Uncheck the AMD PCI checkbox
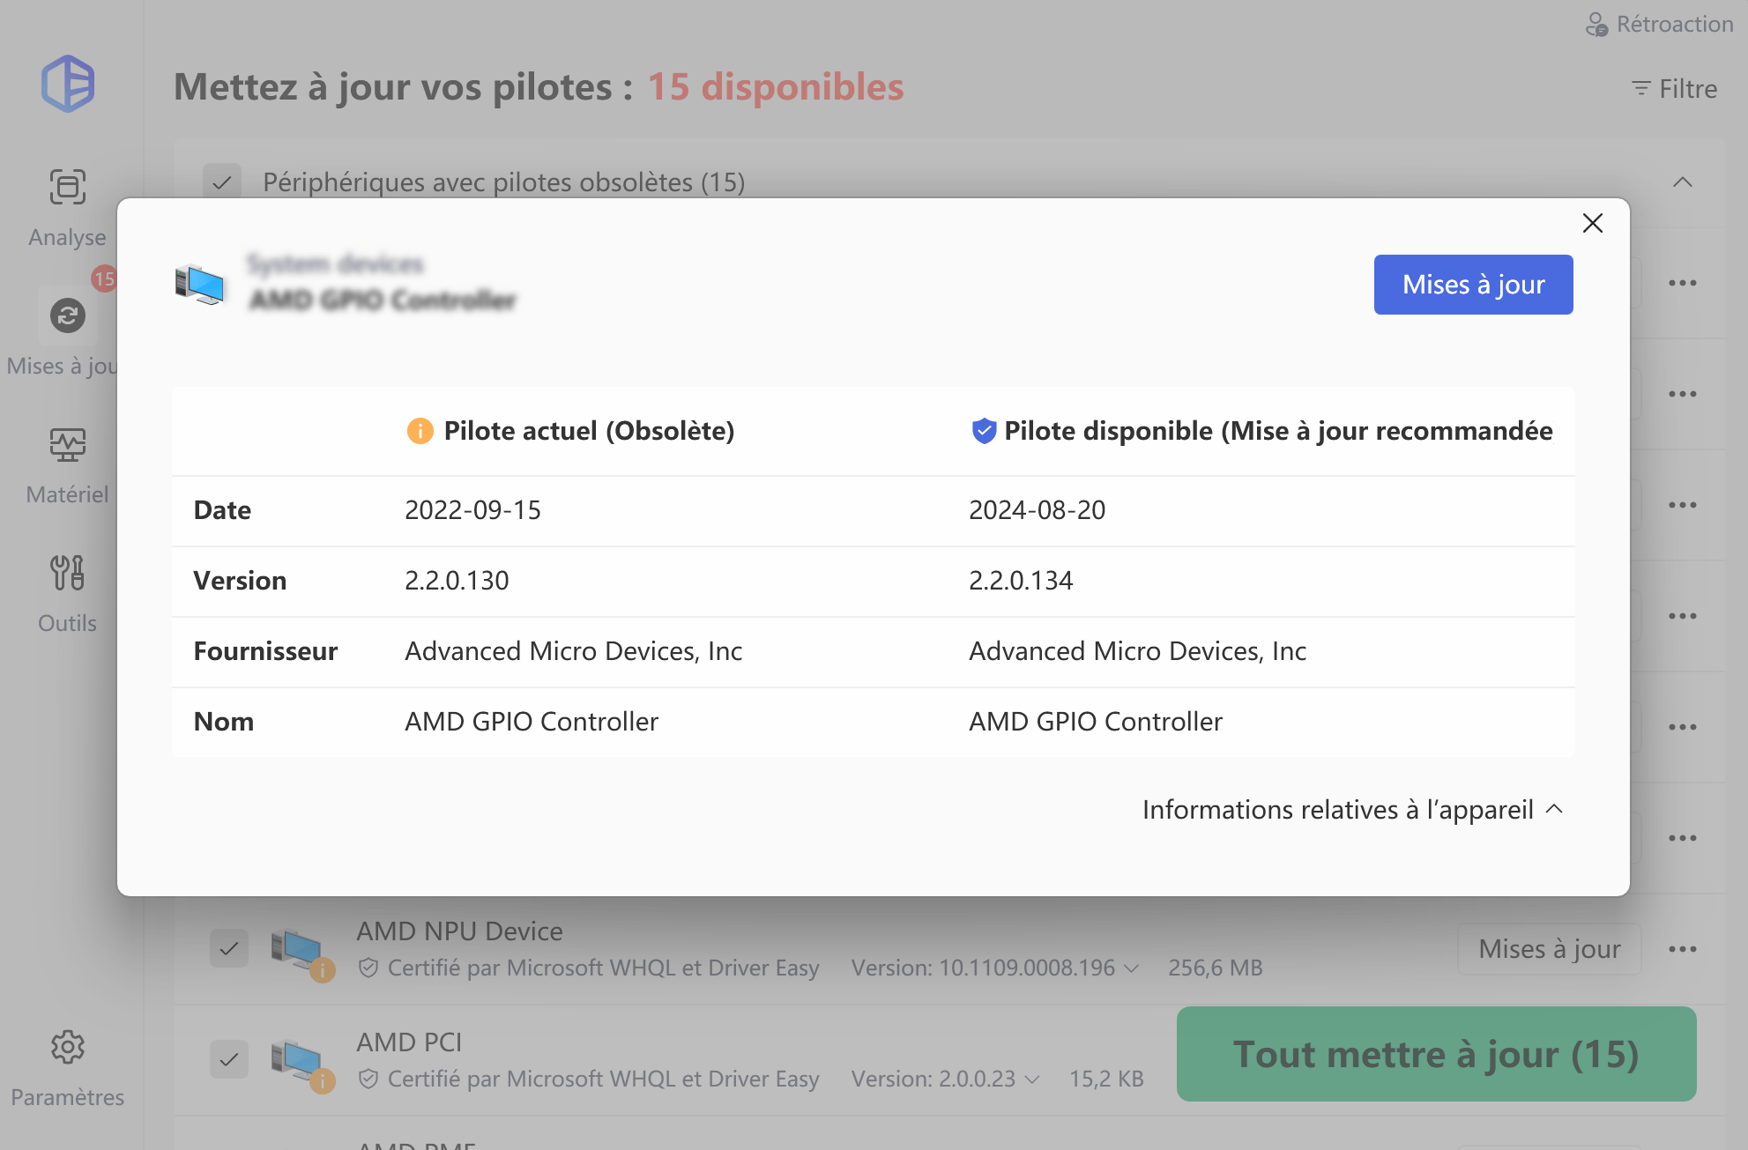 point(228,1059)
